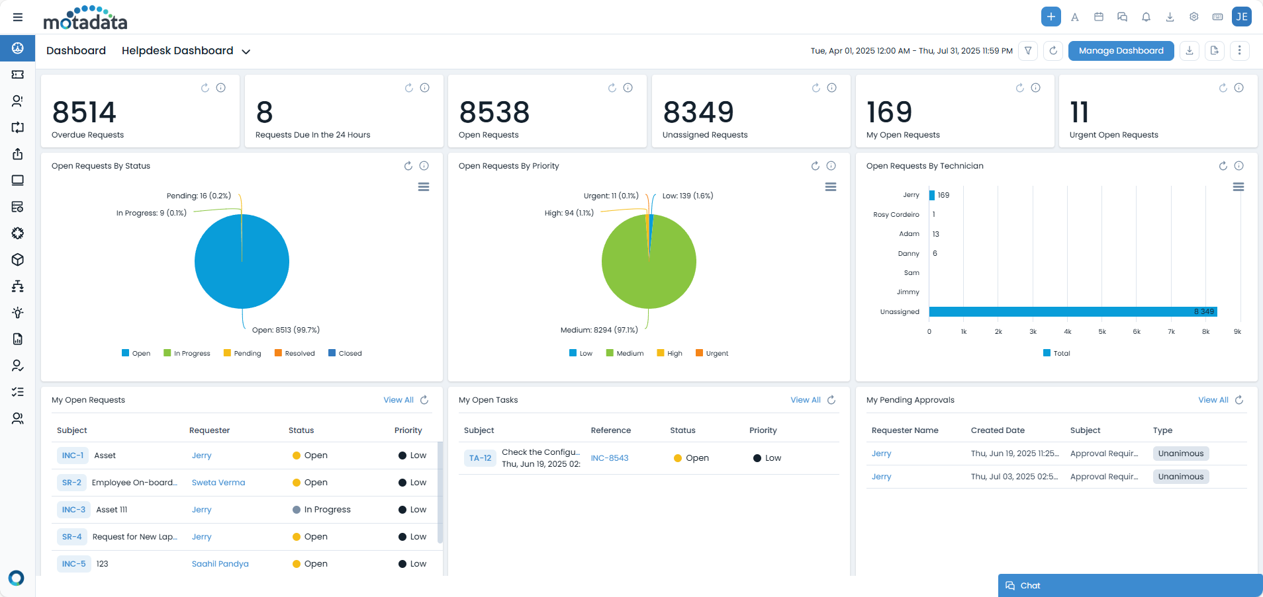Click the blue plus create button
Viewport: 1263px width, 597px height.
coord(1051,17)
